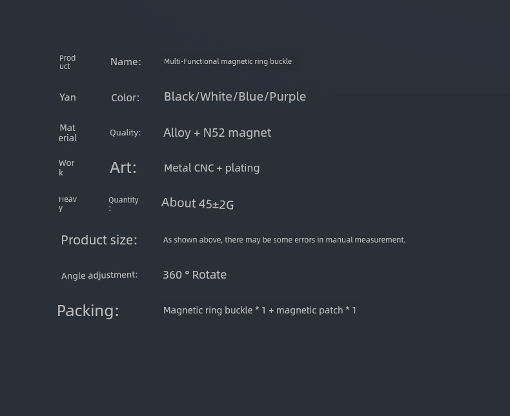Click 'Metal CNC + plating' text
Screen dimensions: 510x416
(212, 168)
